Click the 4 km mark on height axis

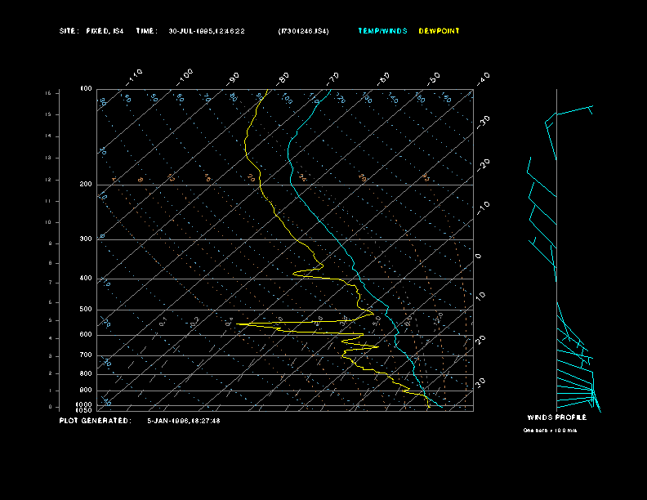click(50, 338)
